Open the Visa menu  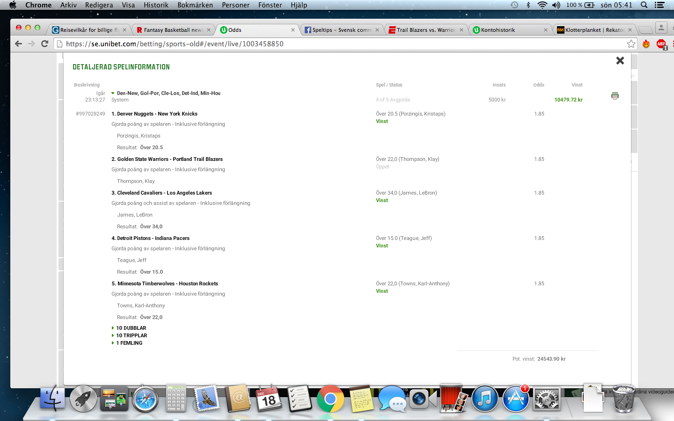pos(128,5)
